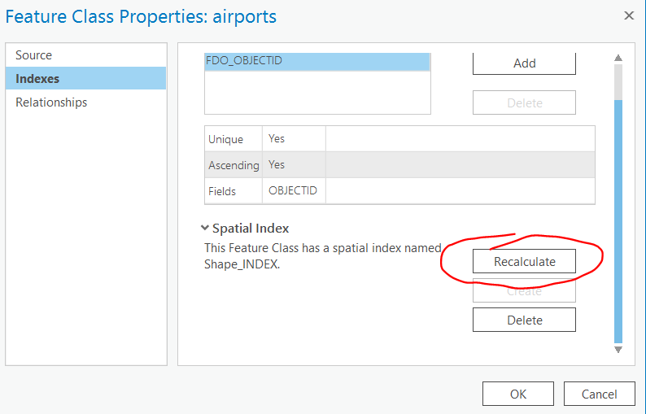Image resolution: width=646 pixels, height=414 pixels.
Task: Open the Relationships tab
Action: point(51,102)
